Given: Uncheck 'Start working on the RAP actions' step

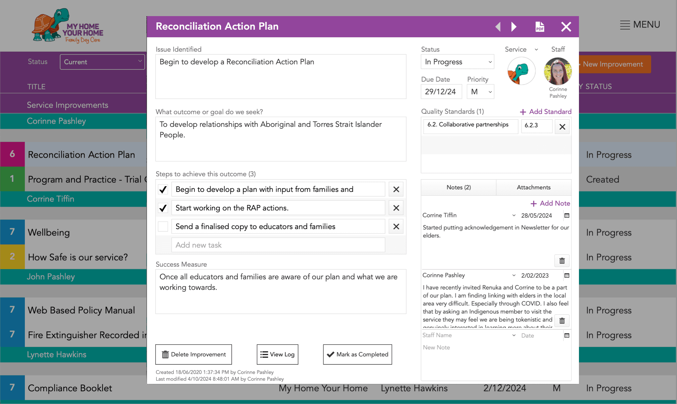Looking at the screenshot, I should (163, 208).
